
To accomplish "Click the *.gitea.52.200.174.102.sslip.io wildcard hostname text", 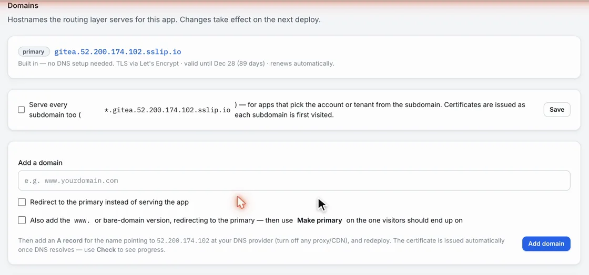I will pyautogui.click(x=167, y=110).
